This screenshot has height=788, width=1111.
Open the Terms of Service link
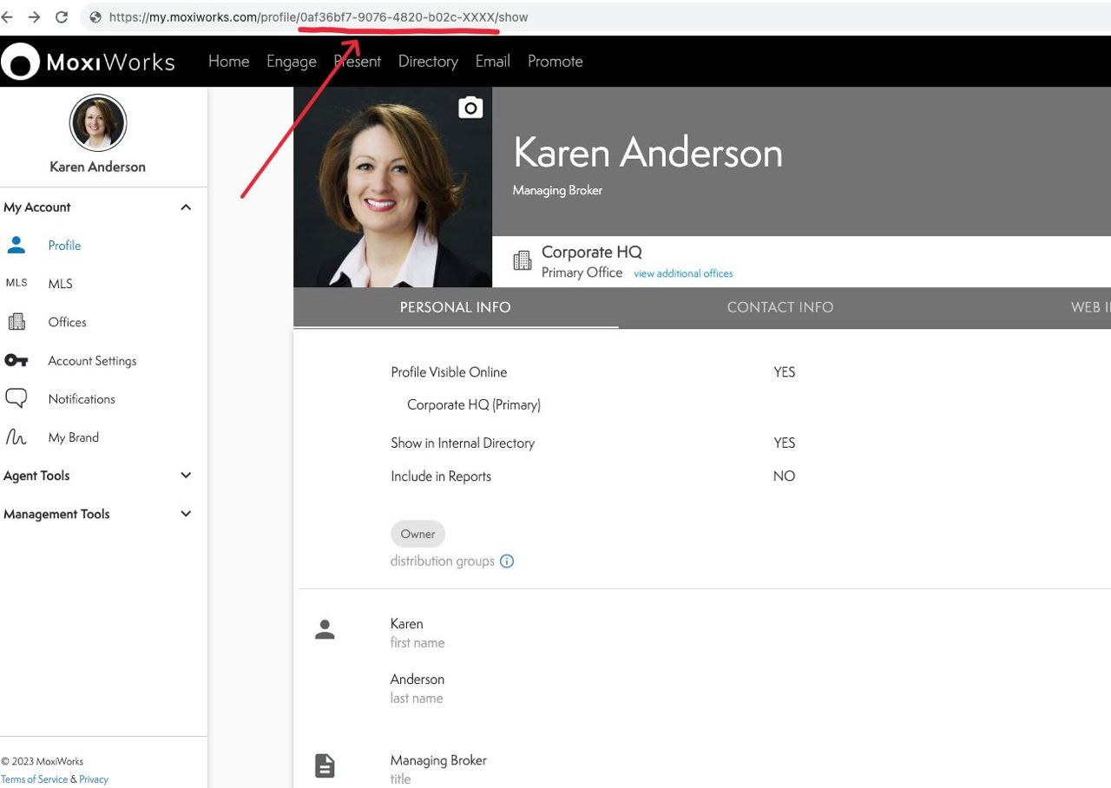(35, 779)
